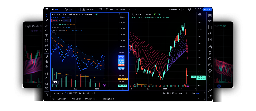Click the trash remove drawings icon
Screen dimensions: 256x111
[x=47, y=95]
